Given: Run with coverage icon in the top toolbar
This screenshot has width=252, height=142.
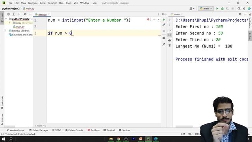Looking at the screenshot, I should click(x=227, y=9).
